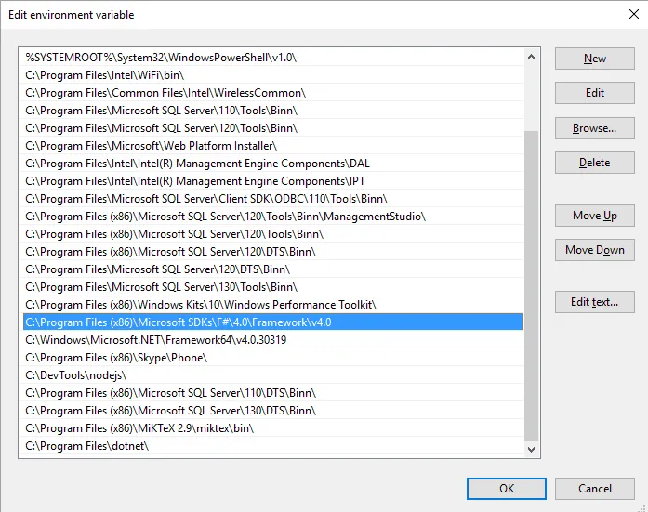Click the Edit button

point(594,93)
